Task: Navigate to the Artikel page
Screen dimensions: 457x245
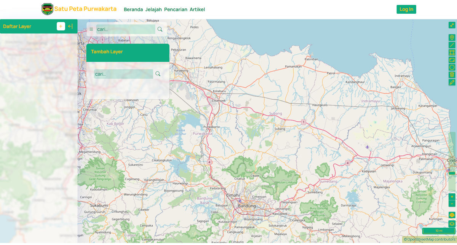Action: tap(197, 10)
